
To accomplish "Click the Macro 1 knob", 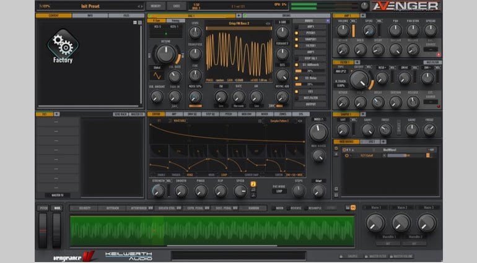I will [x=375, y=223].
